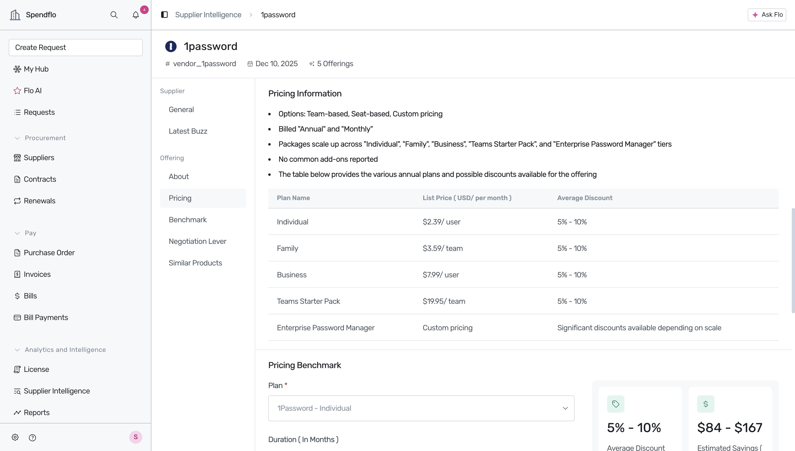Click the Spendflo building logo icon

tap(15, 15)
